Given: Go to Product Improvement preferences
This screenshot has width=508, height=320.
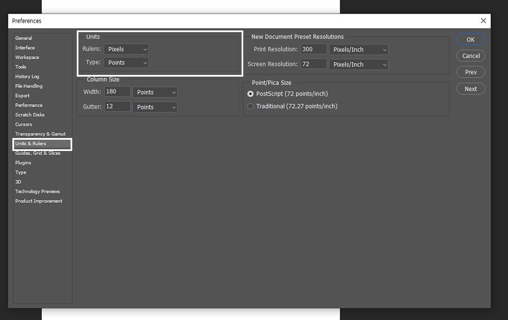Looking at the screenshot, I should point(39,201).
